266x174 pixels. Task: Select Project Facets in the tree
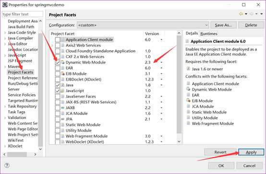pyautogui.click(x=21, y=72)
